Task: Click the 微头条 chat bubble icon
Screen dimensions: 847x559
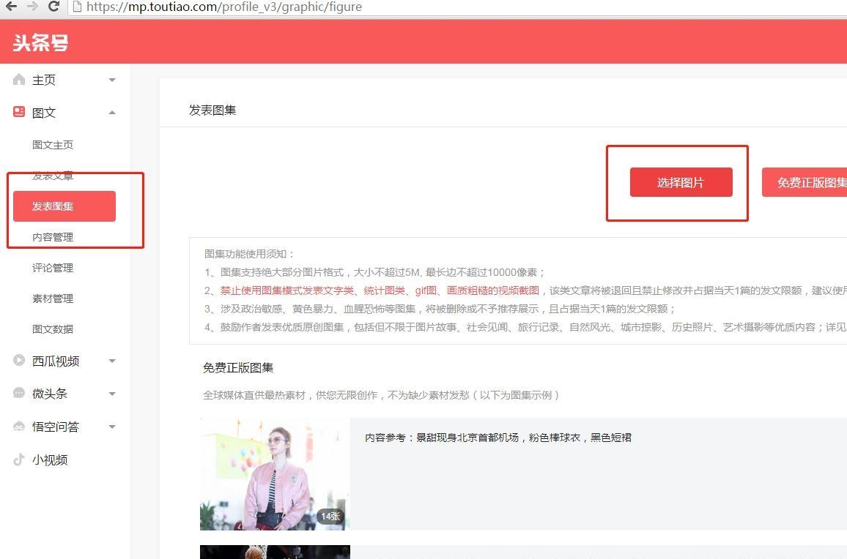Action: (19, 393)
